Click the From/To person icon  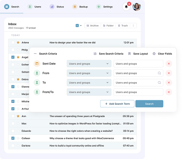coord(37,92)
